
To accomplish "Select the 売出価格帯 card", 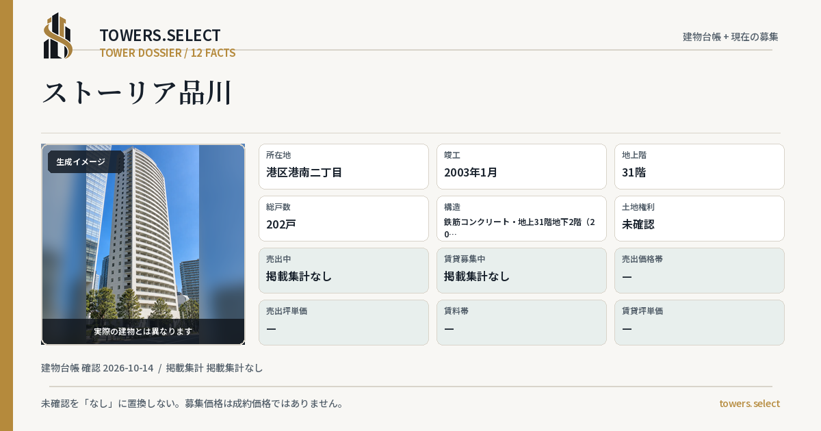I will 699,270.
